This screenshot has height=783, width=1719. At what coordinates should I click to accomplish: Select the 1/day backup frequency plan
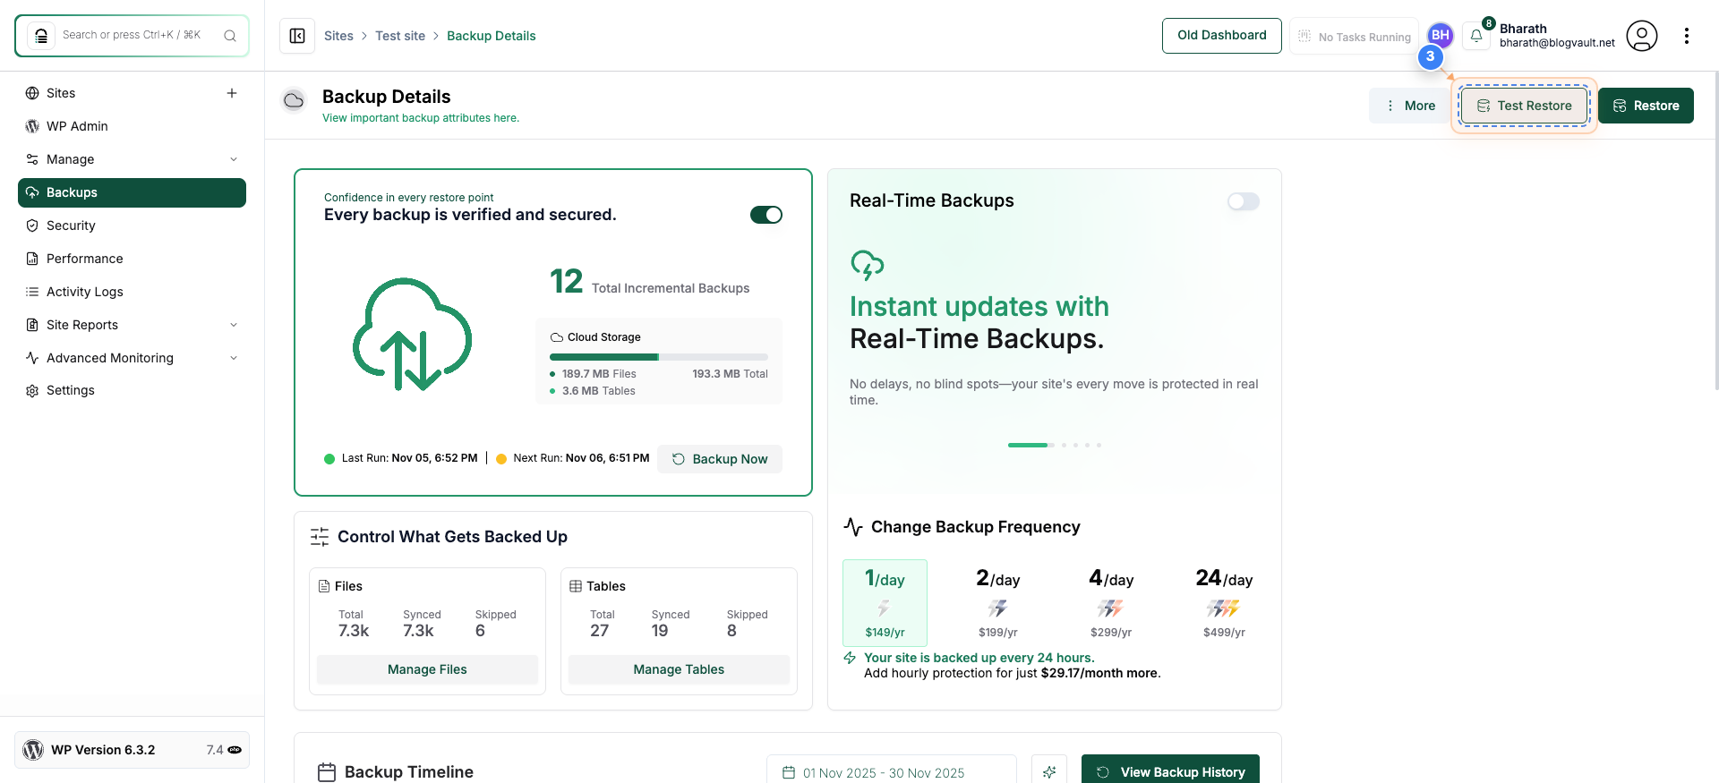coord(885,603)
